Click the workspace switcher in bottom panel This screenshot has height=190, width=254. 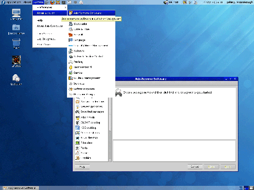tap(248, 188)
